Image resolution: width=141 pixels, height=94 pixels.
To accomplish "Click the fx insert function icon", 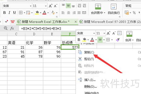I will point(12,28).
